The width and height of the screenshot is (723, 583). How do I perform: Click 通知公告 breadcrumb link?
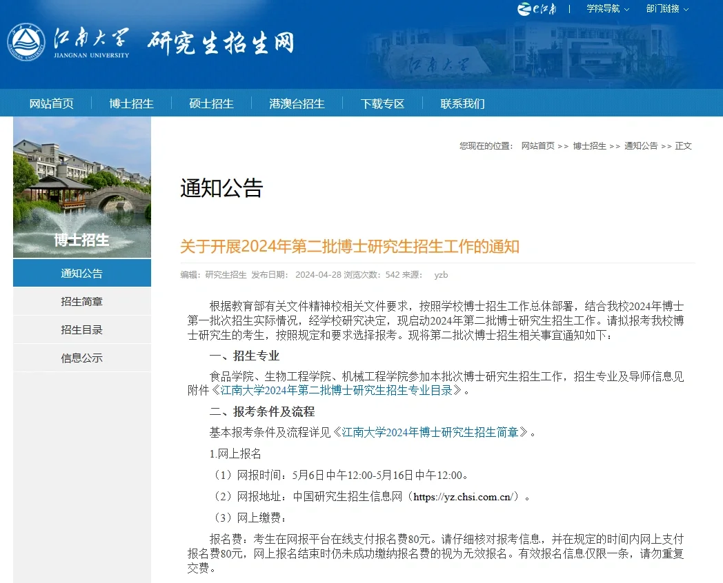point(641,146)
